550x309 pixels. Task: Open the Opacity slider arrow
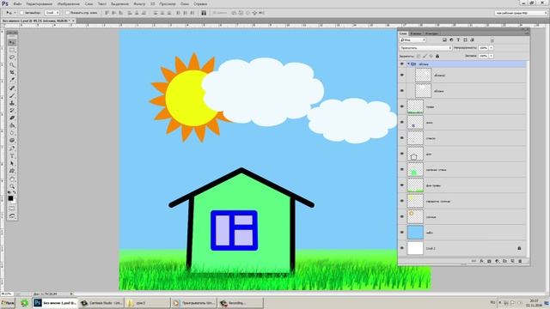point(491,48)
